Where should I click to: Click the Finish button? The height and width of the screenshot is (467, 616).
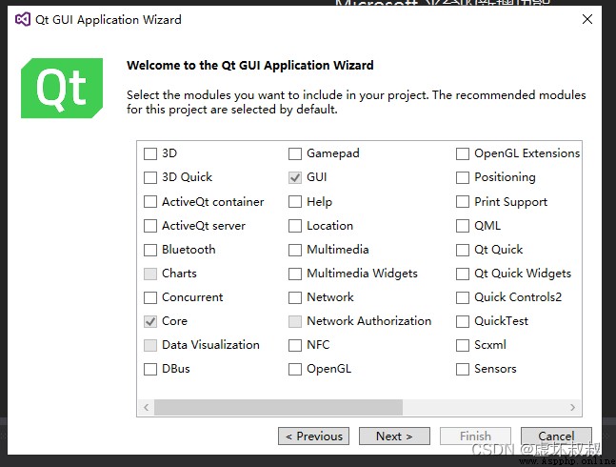point(475,436)
